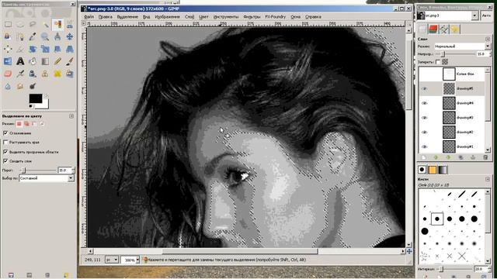
Task: Create a new layer via page icon
Action: tap(423, 157)
